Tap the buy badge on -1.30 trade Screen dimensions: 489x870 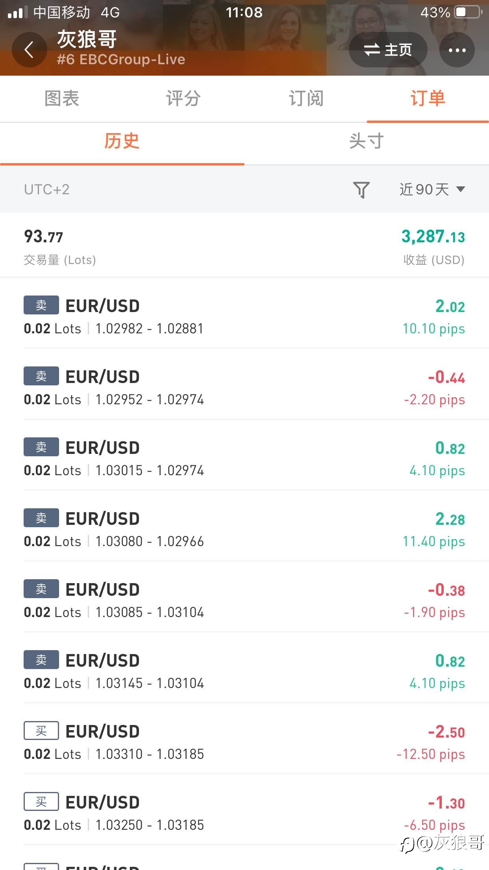coord(41,801)
